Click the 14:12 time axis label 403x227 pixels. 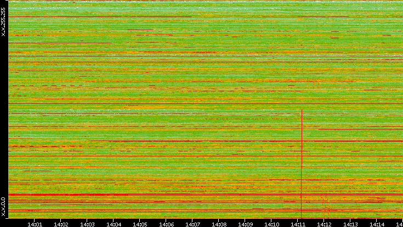(x=324, y=224)
